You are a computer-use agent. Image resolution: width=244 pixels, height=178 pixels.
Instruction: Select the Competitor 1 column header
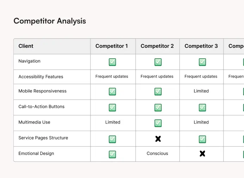pos(112,46)
